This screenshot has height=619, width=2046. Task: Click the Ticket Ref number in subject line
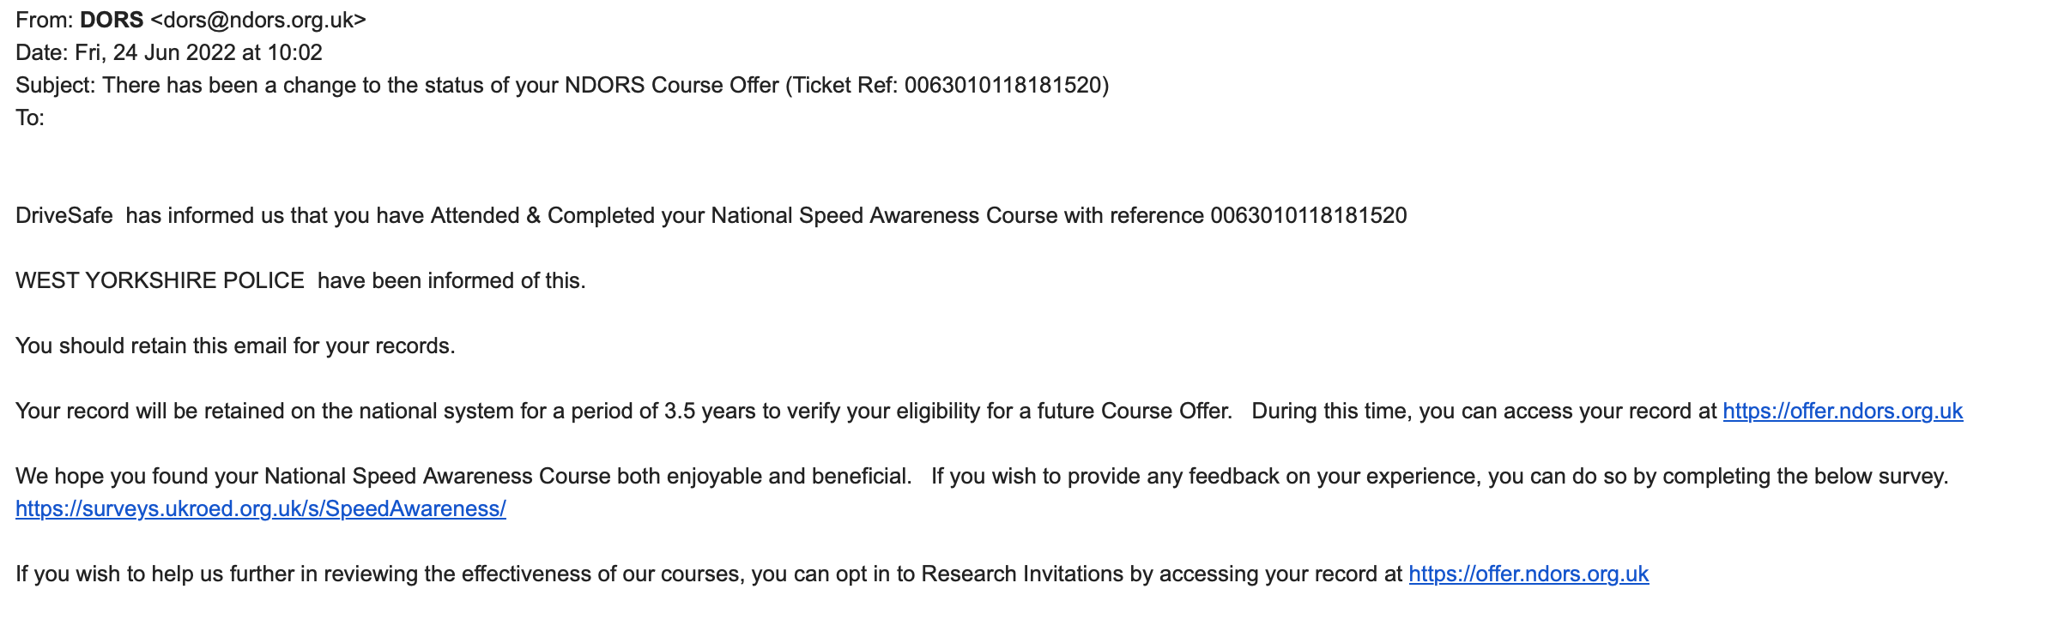(x=1002, y=86)
